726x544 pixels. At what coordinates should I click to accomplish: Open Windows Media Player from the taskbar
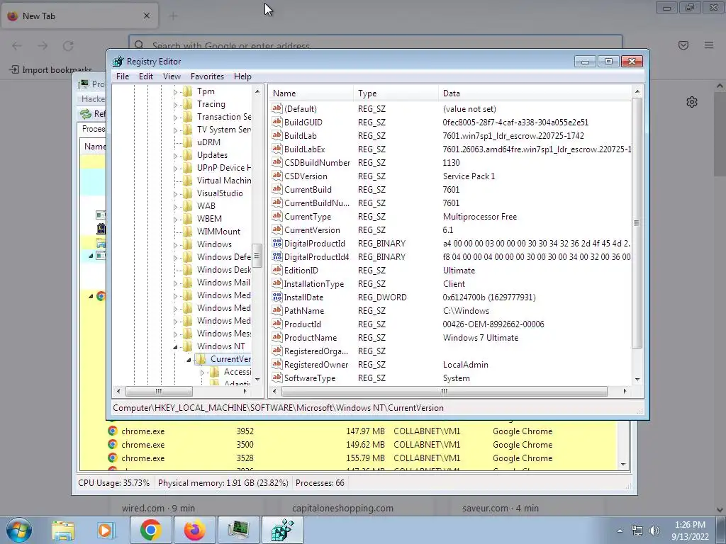coord(106,530)
